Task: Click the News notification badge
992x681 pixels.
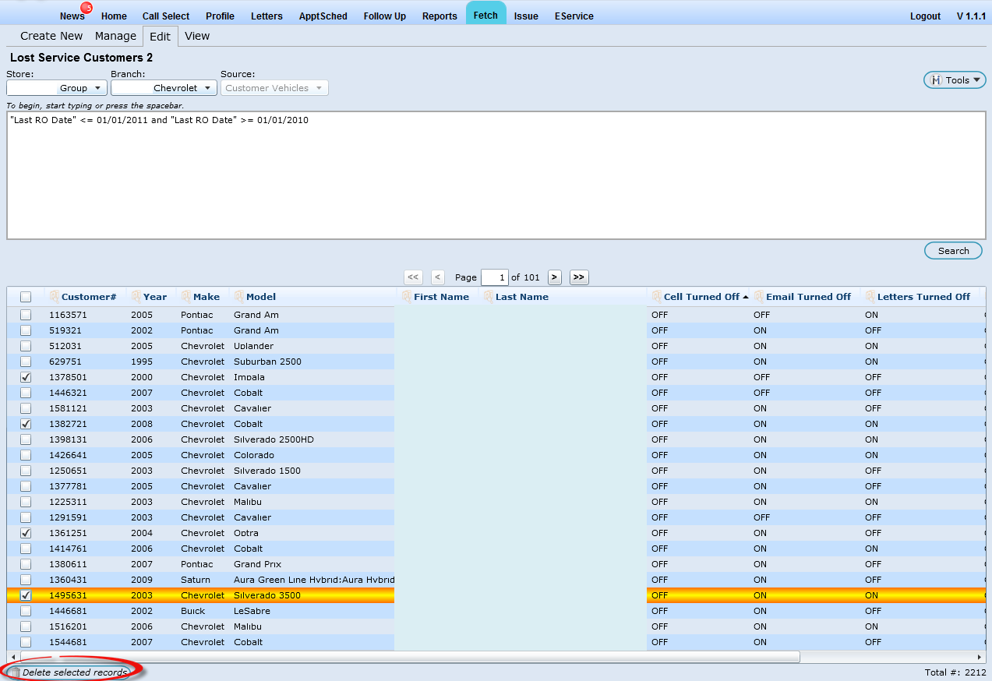Action: coord(86,8)
